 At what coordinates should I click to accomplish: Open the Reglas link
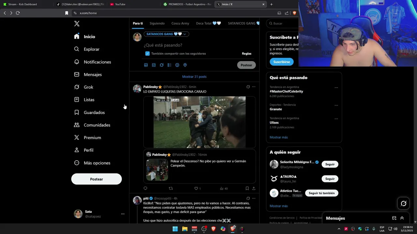pyautogui.click(x=247, y=54)
